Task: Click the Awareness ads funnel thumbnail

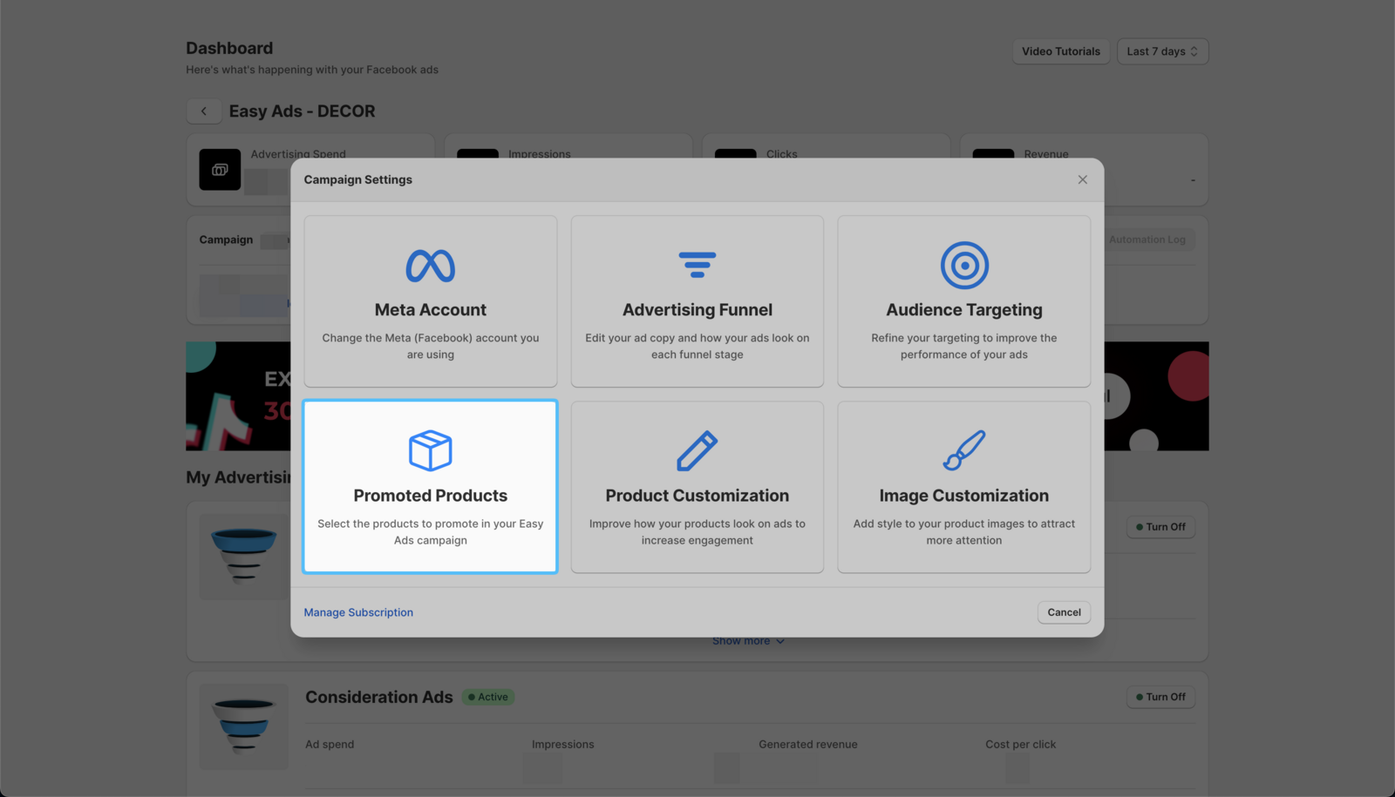Action: pyautogui.click(x=243, y=557)
